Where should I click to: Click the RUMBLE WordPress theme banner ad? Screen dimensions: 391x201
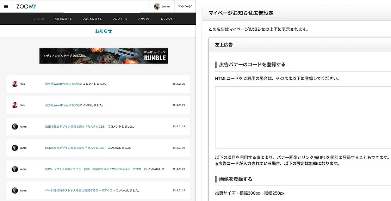104,56
